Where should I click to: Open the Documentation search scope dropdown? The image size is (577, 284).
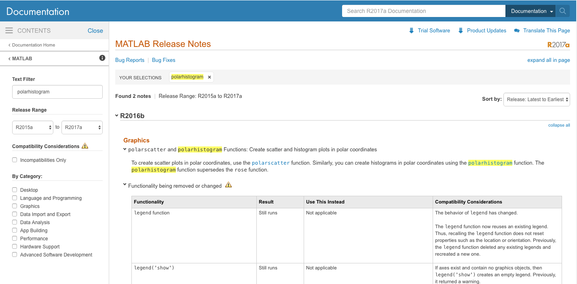coord(531,11)
